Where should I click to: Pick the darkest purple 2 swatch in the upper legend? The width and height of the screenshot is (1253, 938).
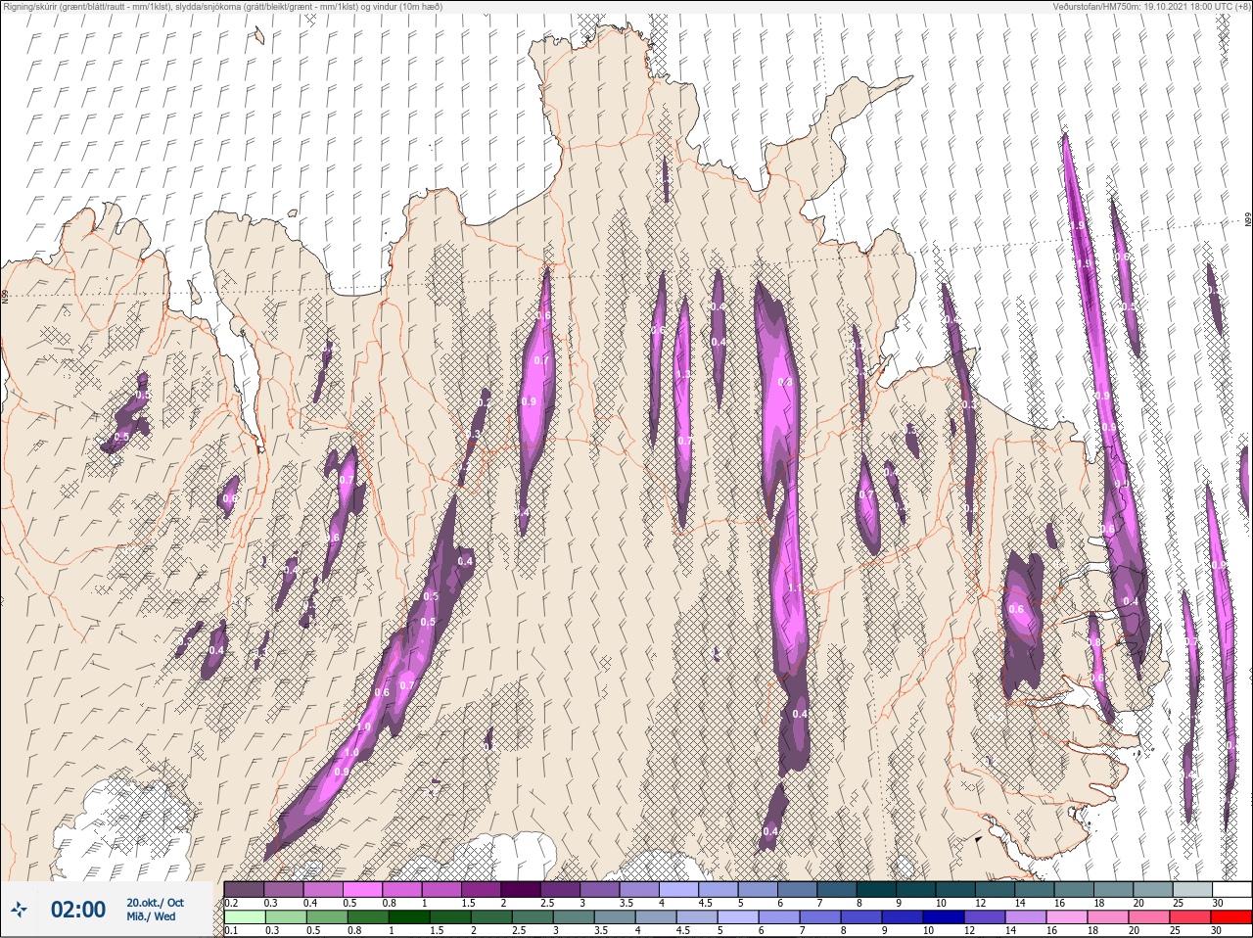coord(521,889)
